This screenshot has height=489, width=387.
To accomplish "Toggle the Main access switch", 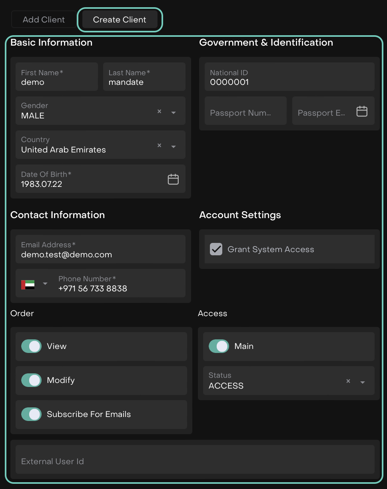I will (219, 346).
